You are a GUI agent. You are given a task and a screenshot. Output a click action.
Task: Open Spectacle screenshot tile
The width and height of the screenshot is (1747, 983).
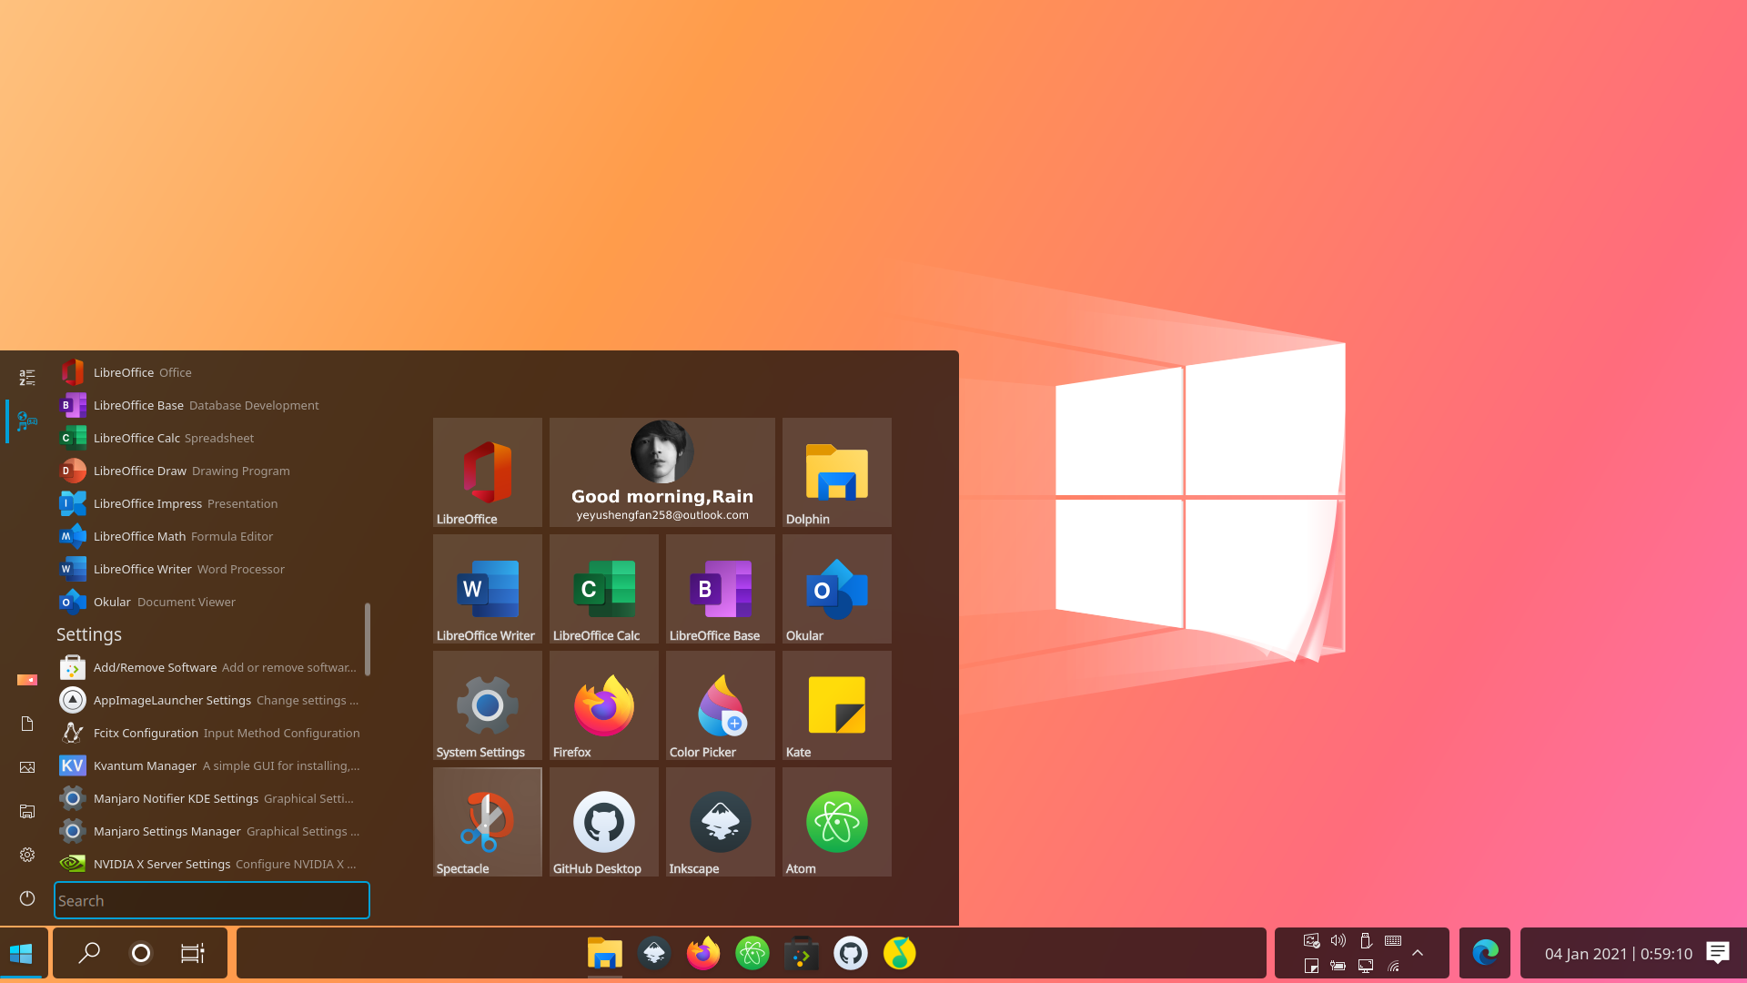click(488, 822)
